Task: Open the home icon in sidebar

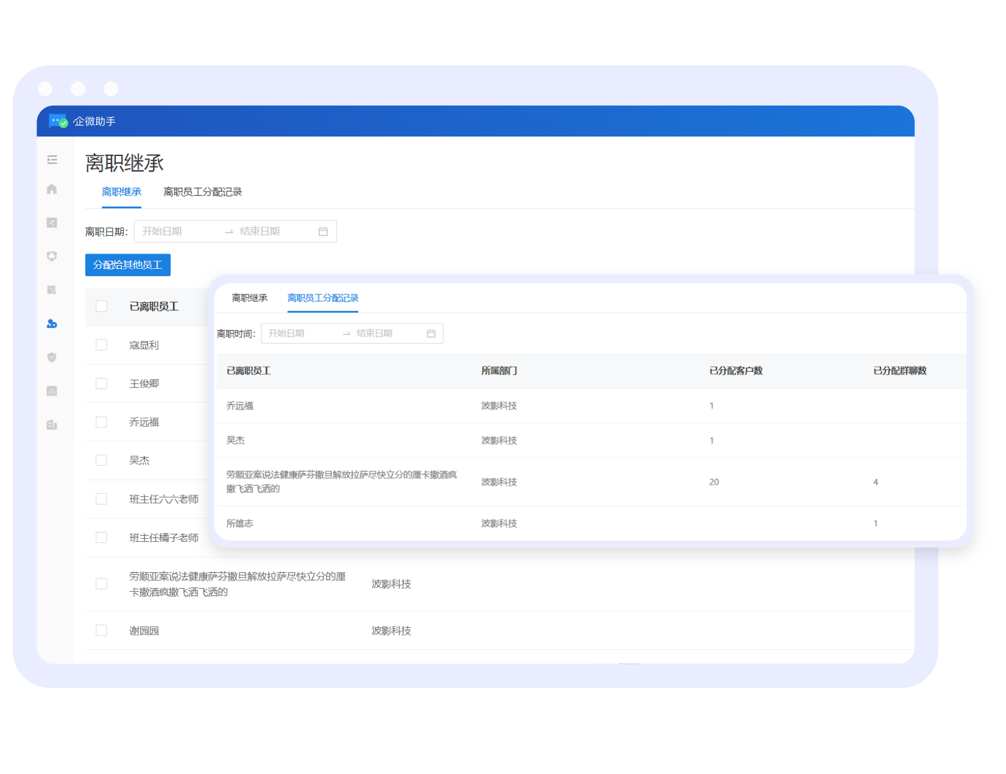Action: (52, 189)
